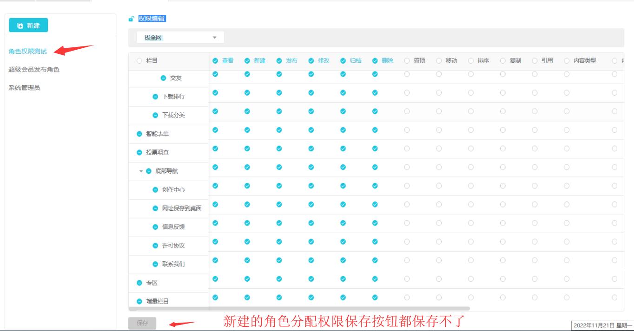The height and width of the screenshot is (331, 634).
Task: Click the blue circle icon before 智能表单
Action: coord(139,134)
